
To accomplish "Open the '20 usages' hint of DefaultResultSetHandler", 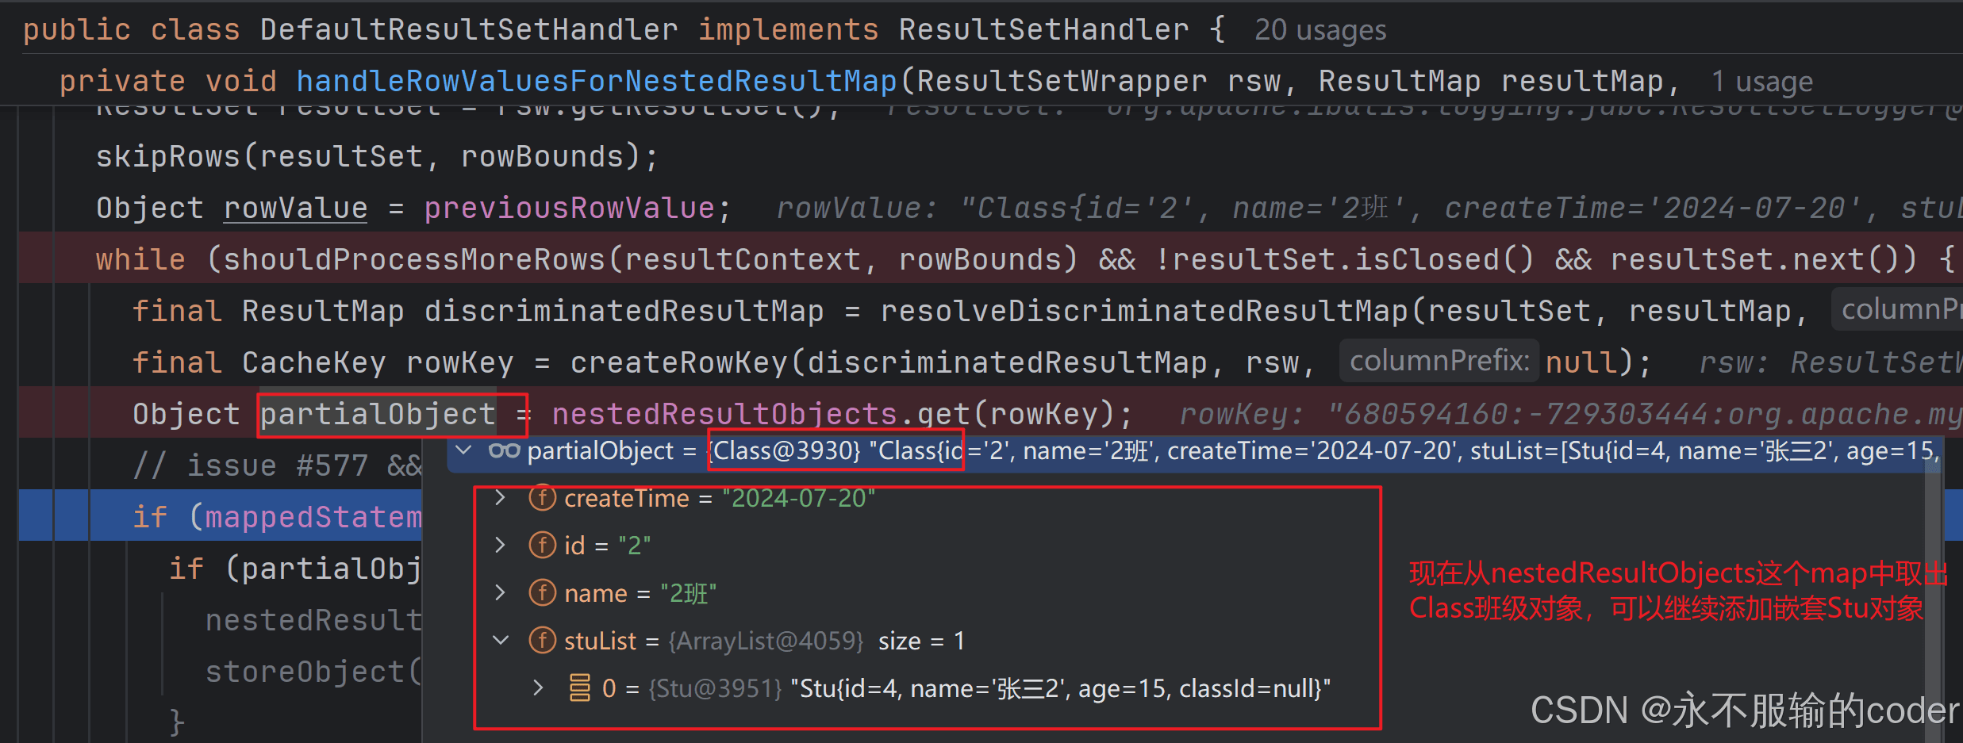I will [x=1320, y=30].
